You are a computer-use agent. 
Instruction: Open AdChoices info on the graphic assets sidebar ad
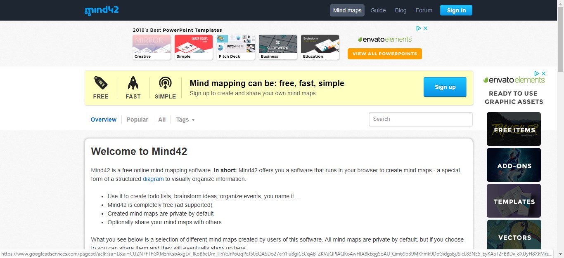(537, 73)
